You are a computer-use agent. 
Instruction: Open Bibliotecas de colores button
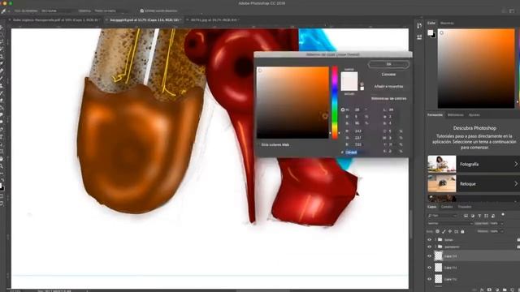click(x=388, y=98)
